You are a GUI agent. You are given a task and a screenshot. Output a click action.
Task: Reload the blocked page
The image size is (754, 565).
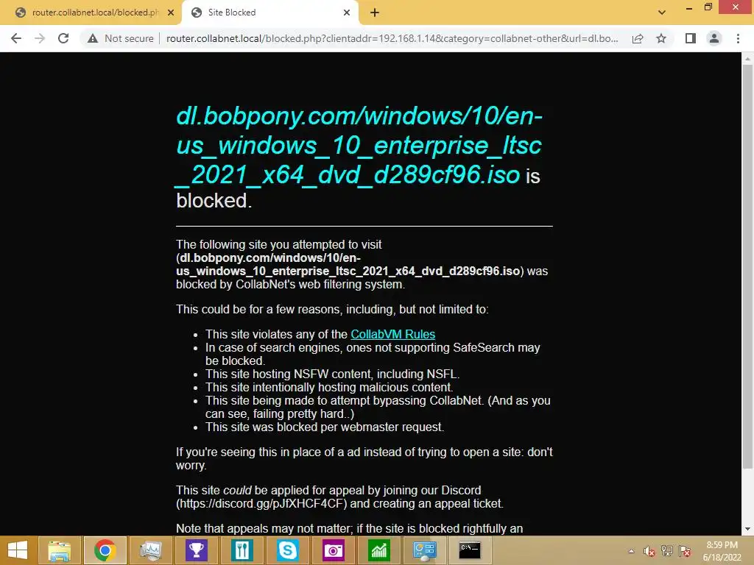(63, 38)
